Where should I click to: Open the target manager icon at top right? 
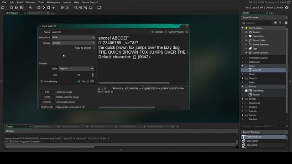[x=287, y=8]
